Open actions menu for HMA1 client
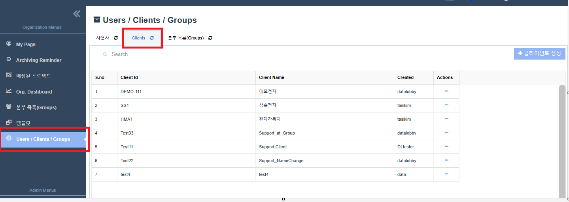569x202 pixels. point(446,119)
